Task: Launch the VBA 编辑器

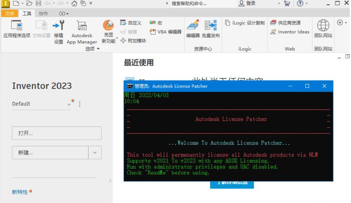Action: 166,32
